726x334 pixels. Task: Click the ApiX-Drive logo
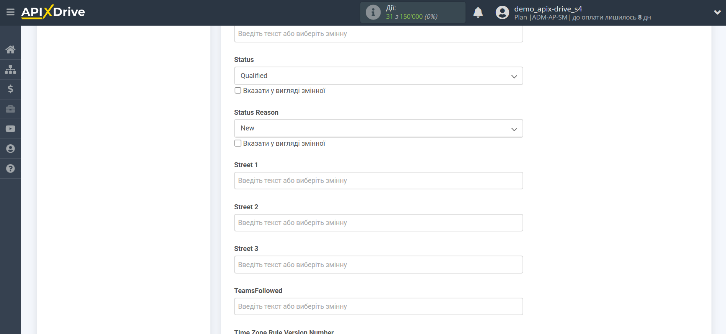coord(53,12)
